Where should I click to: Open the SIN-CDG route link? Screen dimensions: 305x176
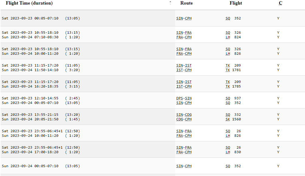[184, 115]
